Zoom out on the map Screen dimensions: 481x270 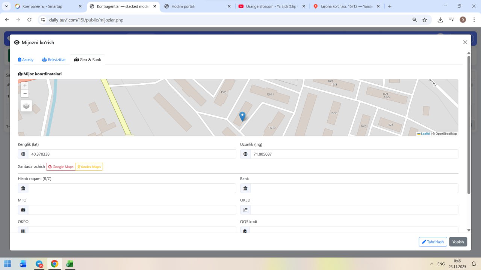[25, 93]
